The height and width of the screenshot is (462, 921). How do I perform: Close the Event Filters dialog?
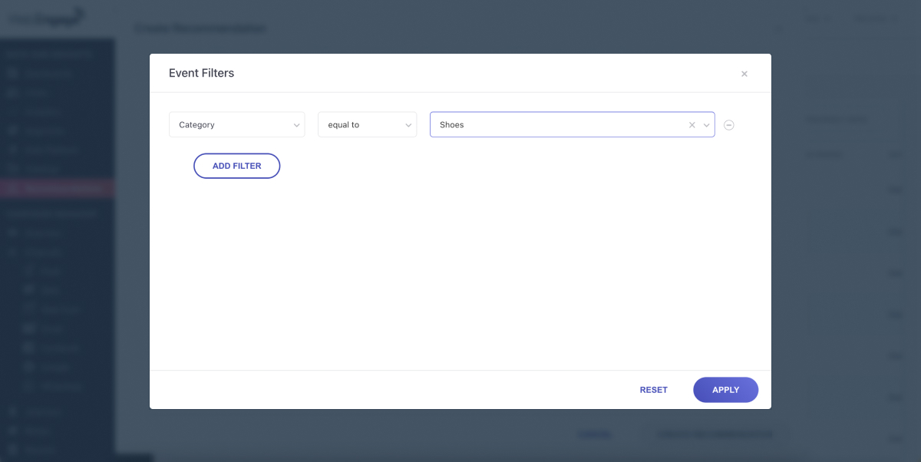tap(744, 74)
